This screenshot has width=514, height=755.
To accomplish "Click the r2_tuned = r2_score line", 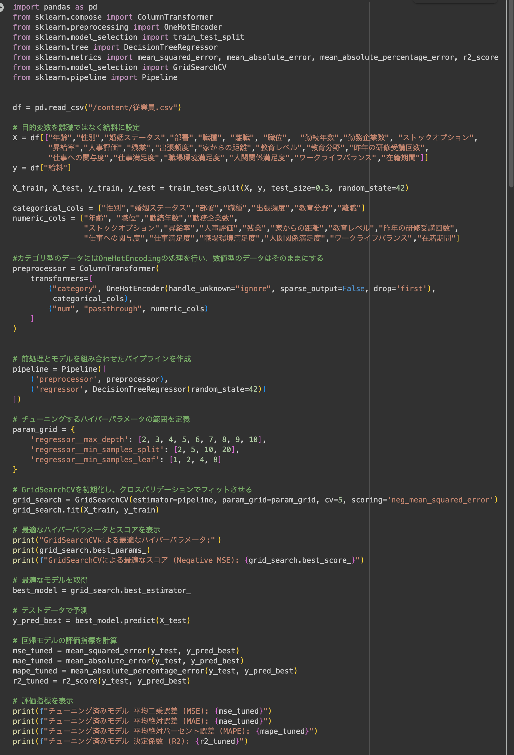I will 101,681.
